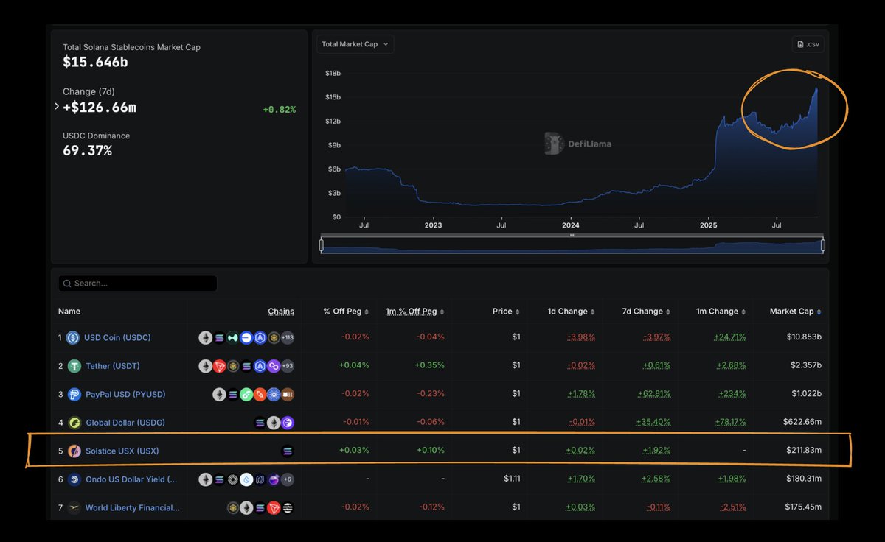This screenshot has height=542, width=885.
Task: Click the +$126.66m change value
Action: point(100,108)
